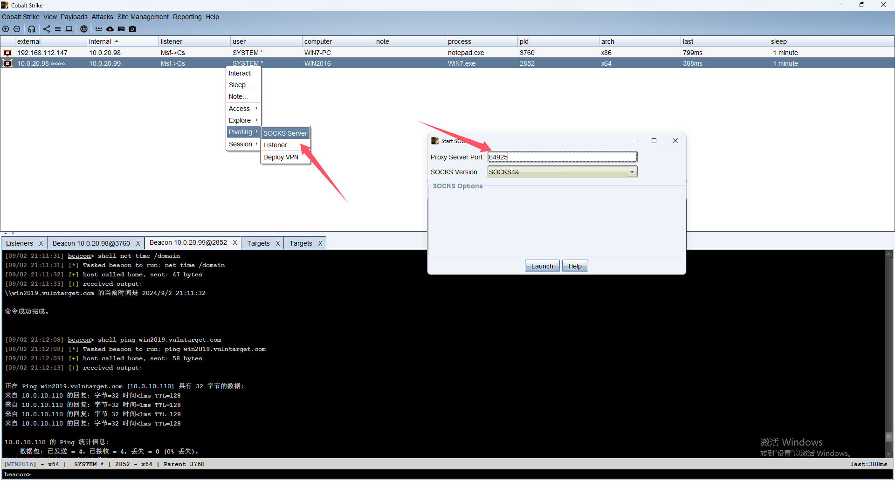
Task: Expand the Pivoting submenu
Action: (x=243, y=132)
